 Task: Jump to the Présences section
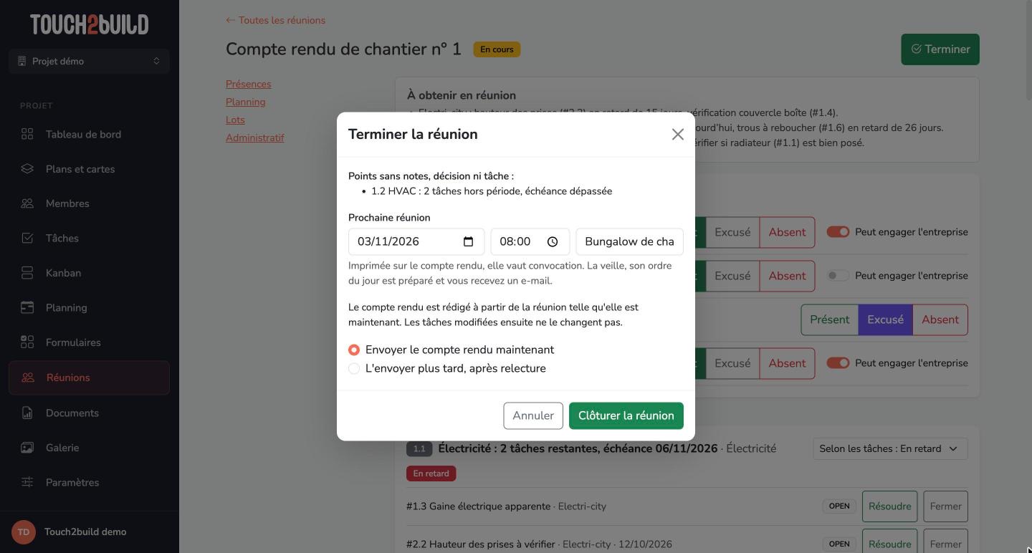click(249, 84)
